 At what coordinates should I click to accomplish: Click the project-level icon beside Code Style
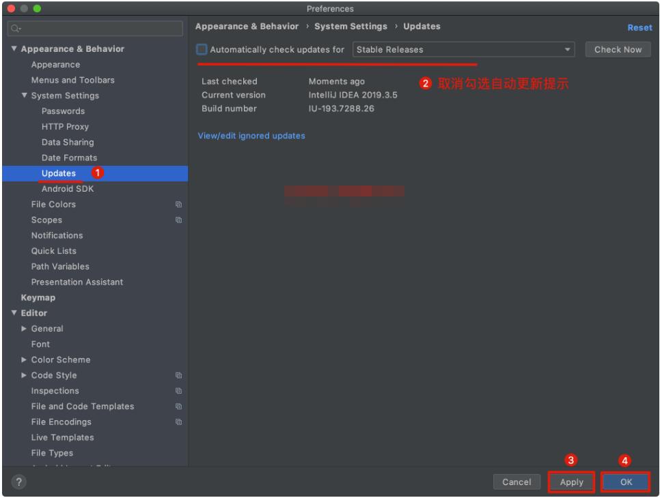point(178,376)
